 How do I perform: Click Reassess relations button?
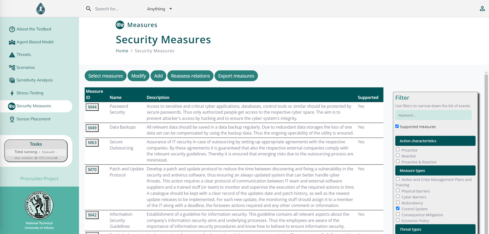tap(191, 76)
